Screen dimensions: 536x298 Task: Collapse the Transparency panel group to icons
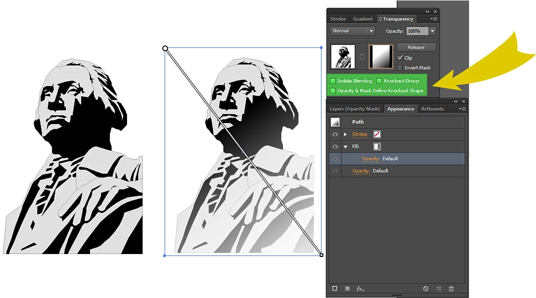[428, 12]
